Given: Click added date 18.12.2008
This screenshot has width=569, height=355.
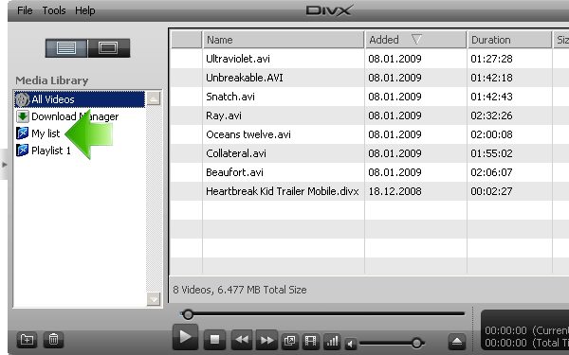Looking at the screenshot, I should coord(395,191).
